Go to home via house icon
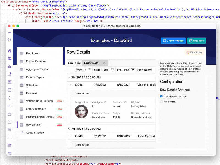This screenshot has height=165, width=220. 10,51
